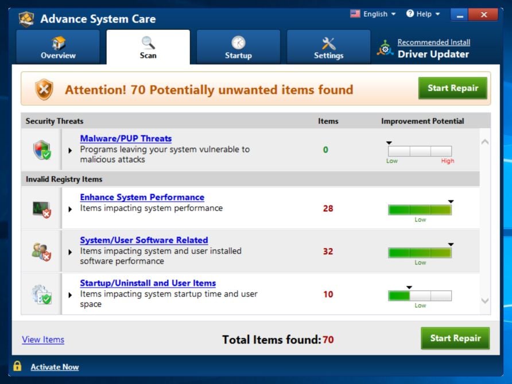
Task: Click the Driver Updater gear icon
Action: 385,49
